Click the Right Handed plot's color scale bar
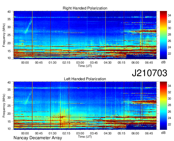 (163, 35)
